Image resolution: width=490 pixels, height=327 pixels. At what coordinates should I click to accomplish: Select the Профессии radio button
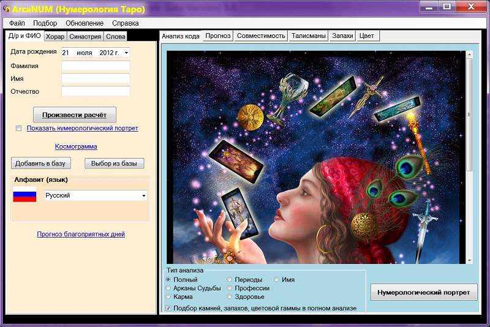229,288
